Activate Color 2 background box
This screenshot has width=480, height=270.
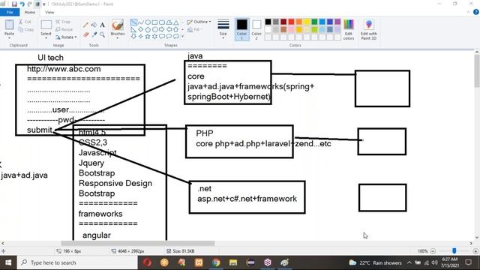(x=256, y=29)
